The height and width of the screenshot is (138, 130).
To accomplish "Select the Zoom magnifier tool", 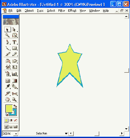I will (14, 99).
